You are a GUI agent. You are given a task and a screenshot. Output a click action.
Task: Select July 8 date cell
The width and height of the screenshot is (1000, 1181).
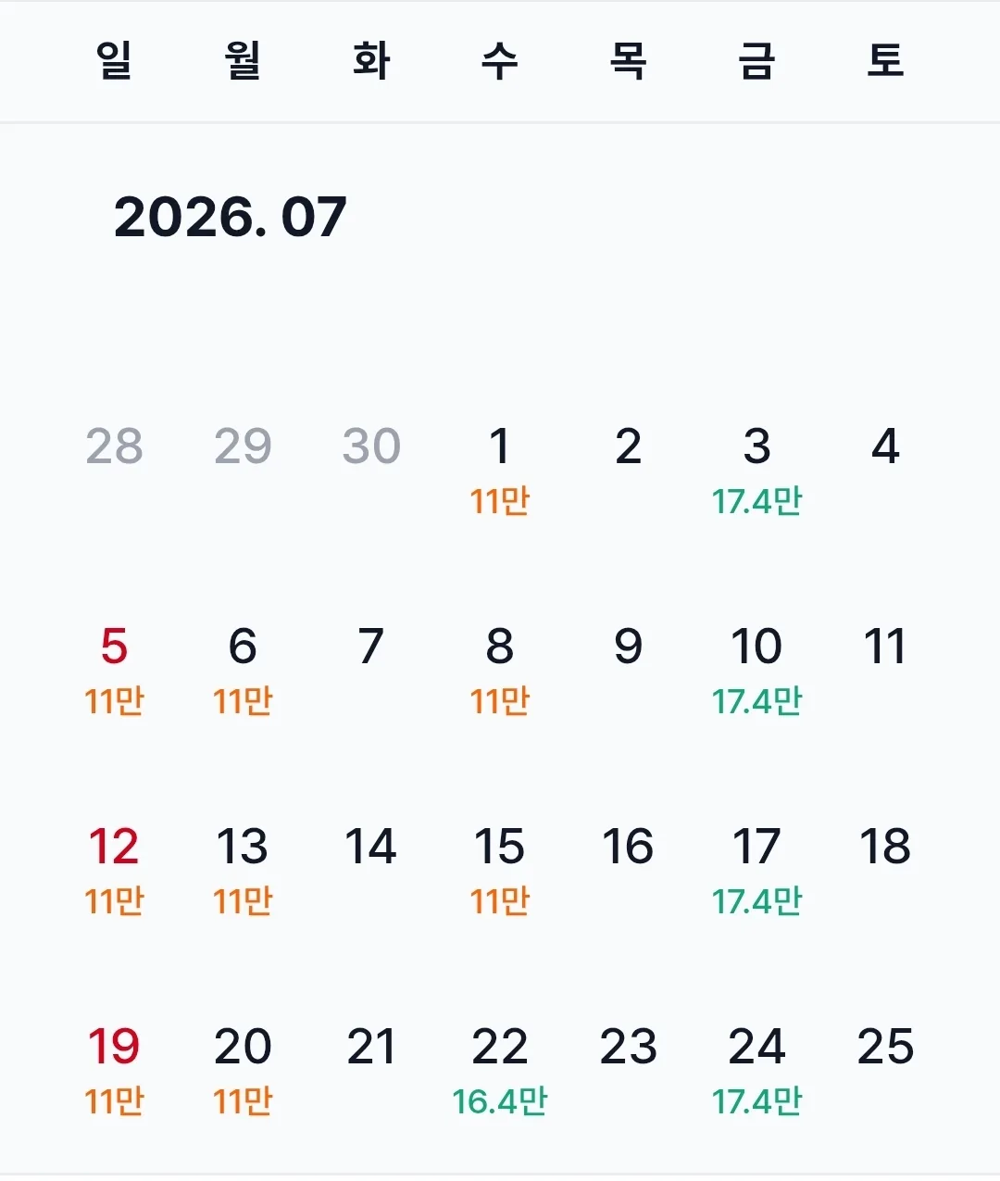click(500, 671)
